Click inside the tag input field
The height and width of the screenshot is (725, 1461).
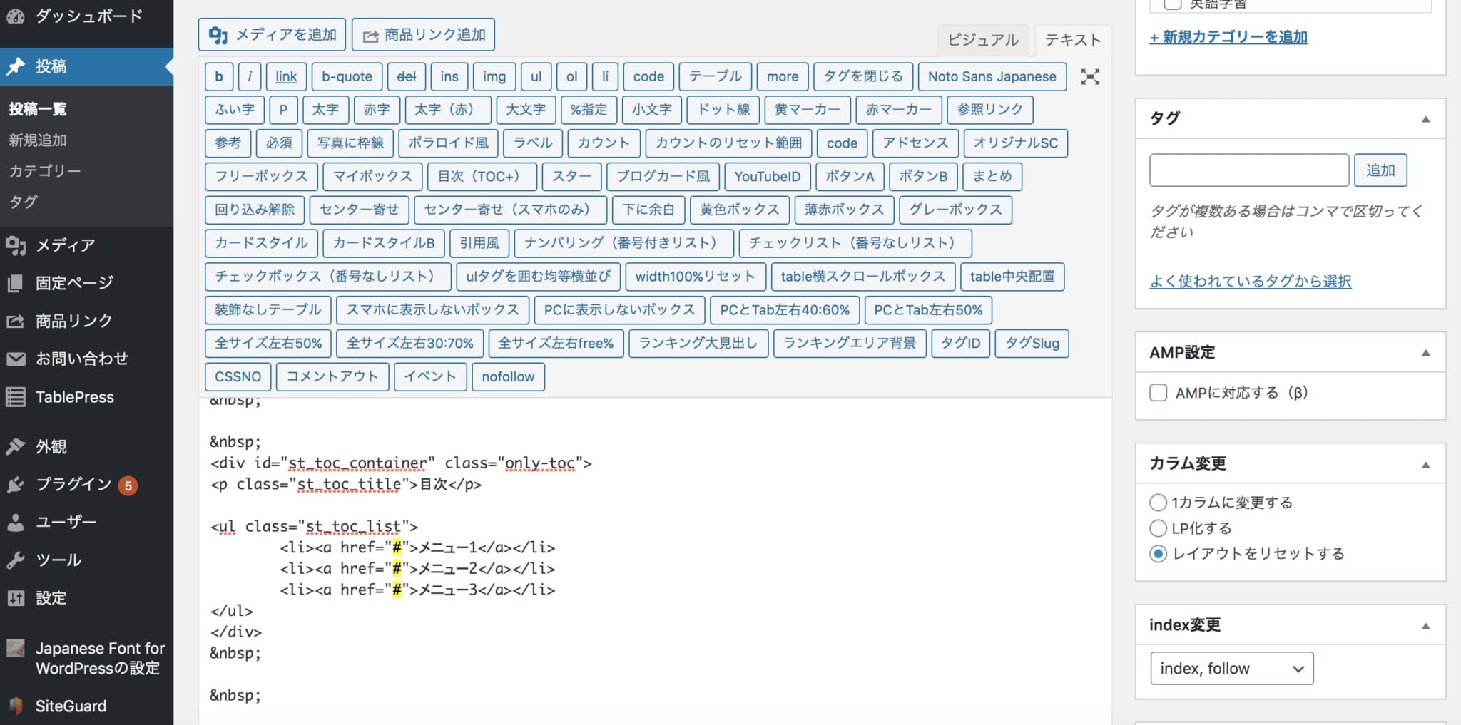[1248, 170]
